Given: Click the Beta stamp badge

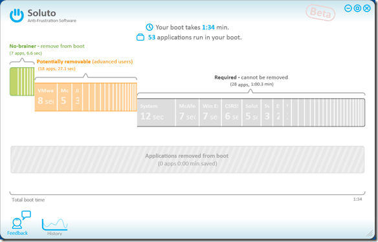Looking at the screenshot, I should pos(320,13).
